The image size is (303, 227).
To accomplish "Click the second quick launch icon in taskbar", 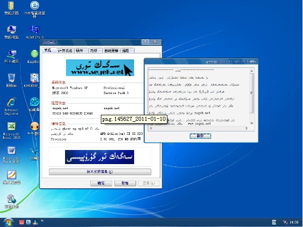I will coord(28,222).
